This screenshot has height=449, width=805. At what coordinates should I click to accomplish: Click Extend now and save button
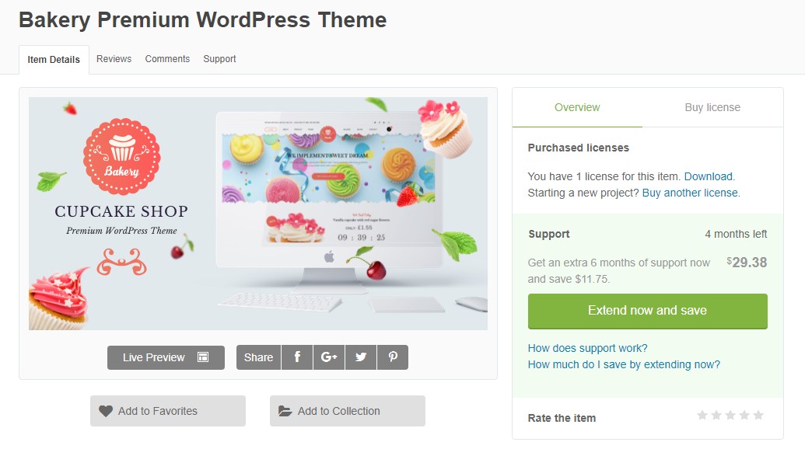[647, 311]
